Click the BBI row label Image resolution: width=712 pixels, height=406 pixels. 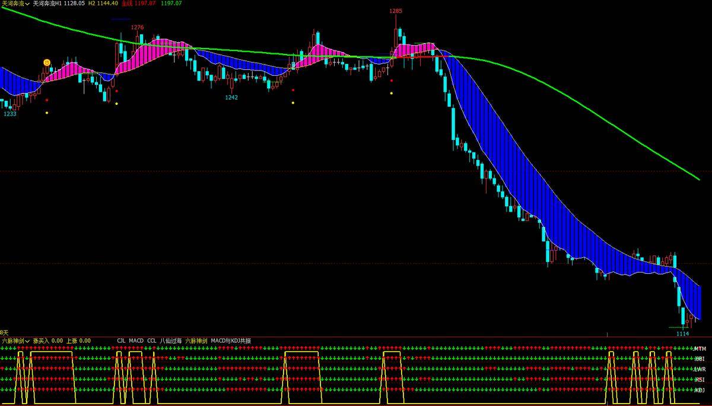pyautogui.click(x=700, y=359)
